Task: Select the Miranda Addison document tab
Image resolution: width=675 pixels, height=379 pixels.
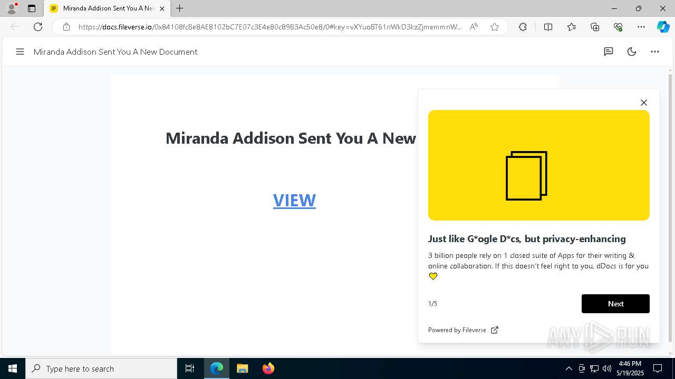Action: [x=108, y=8]
